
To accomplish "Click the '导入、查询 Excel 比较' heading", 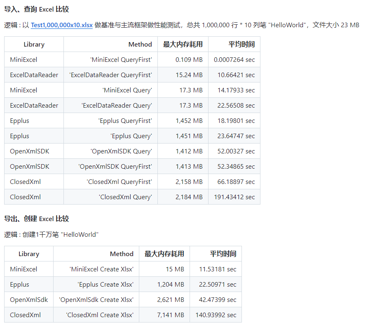I will pos(36,9).
